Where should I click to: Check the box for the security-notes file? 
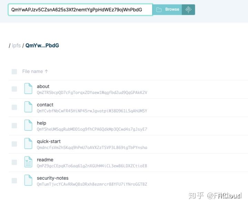click(x=14, y=180)
